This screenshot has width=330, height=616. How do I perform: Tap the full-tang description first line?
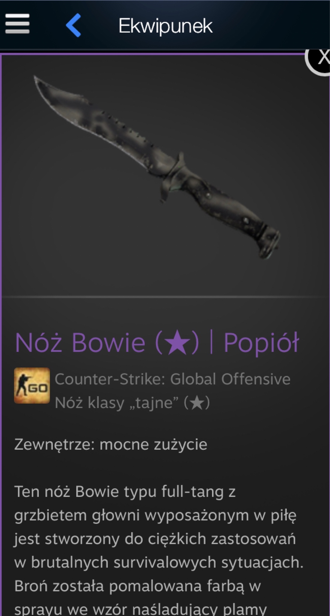point(125,492)
